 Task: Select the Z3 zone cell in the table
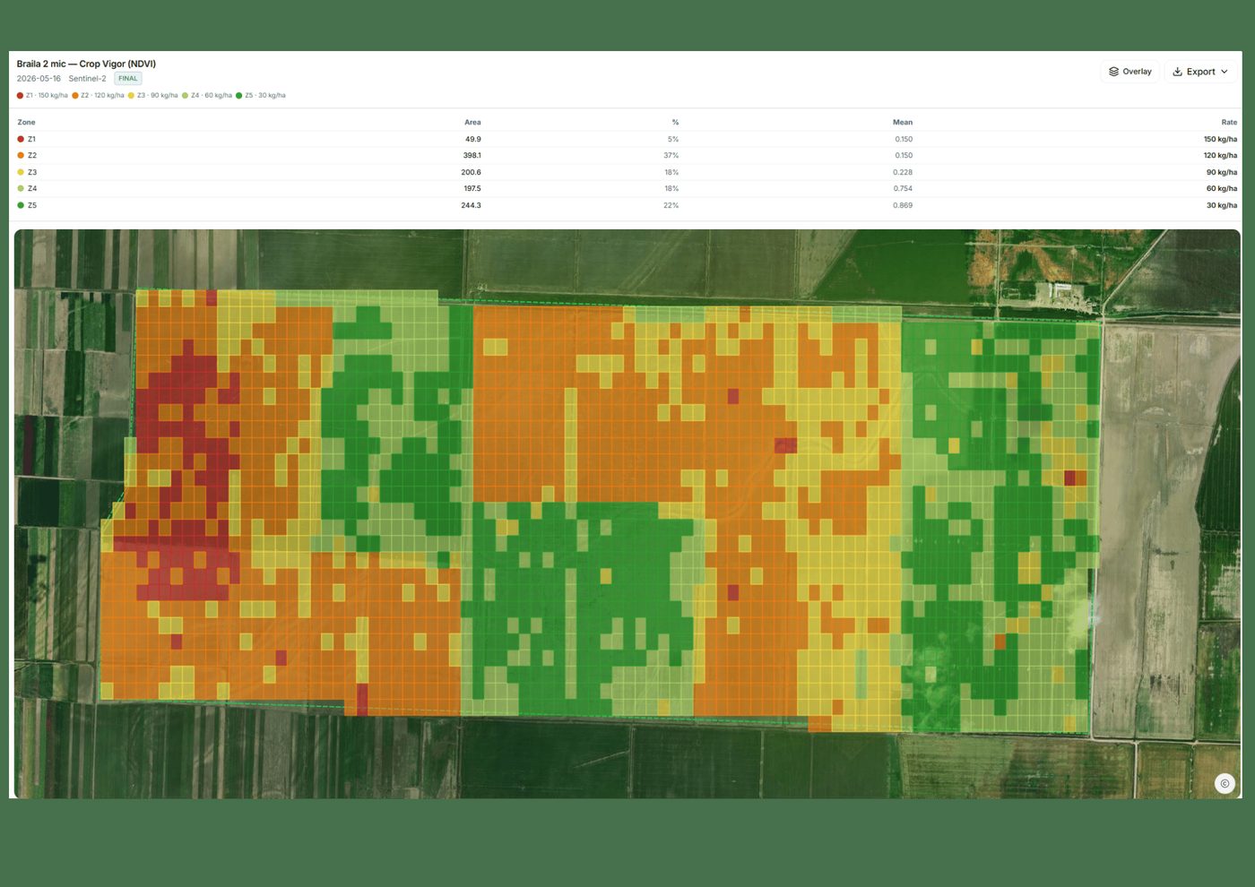(x=27, y=173)
